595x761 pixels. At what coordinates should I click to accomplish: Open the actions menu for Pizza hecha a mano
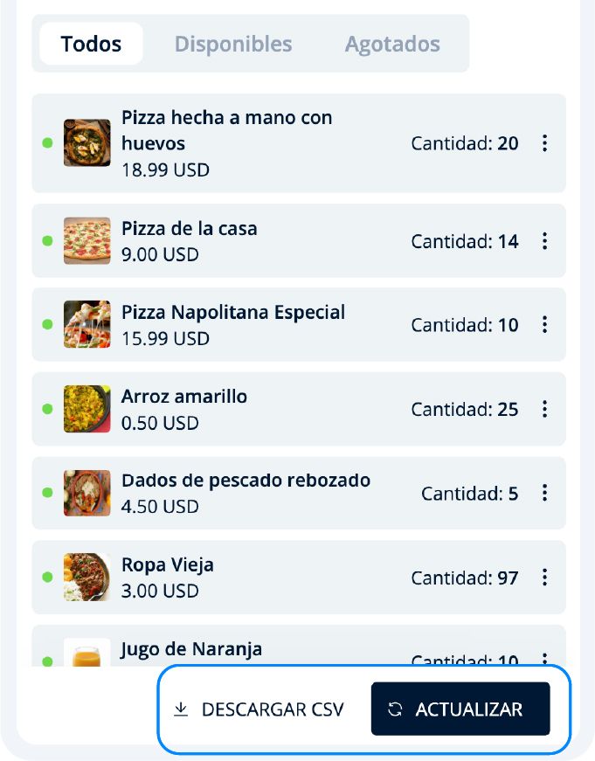[544, 143]
